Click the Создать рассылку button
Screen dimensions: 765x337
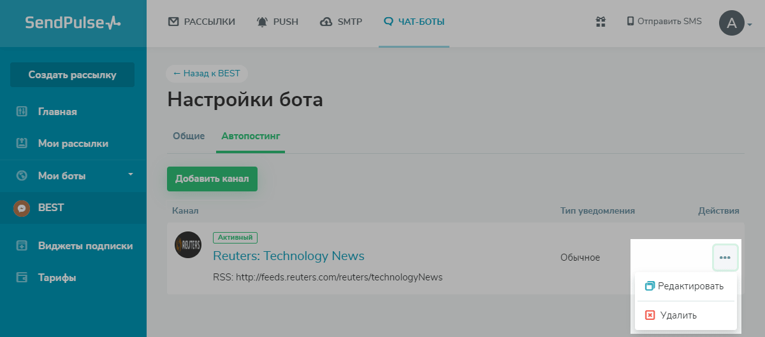[x=72, y=75]
